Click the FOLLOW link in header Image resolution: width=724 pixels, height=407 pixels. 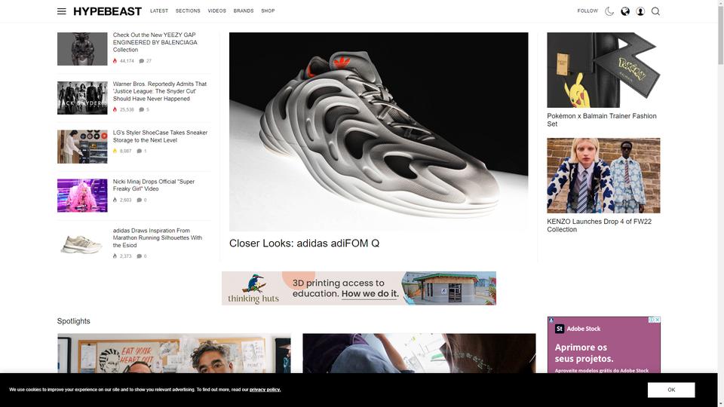coord(587,11)
